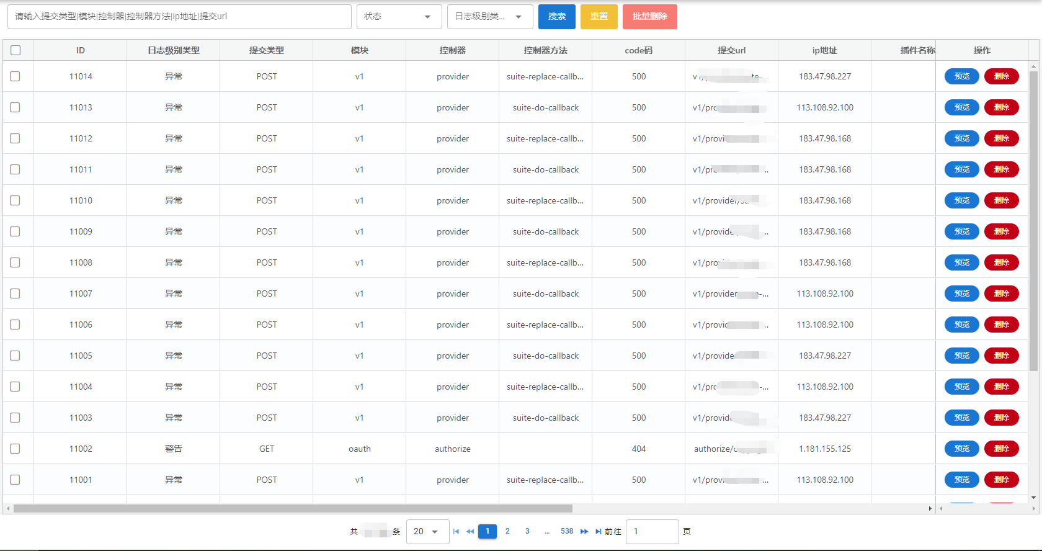Click 预览 for row 11002
Image resolution: width=1042 pixels, height=551 pixels.
pyautogui.click(x=962, y=449)
